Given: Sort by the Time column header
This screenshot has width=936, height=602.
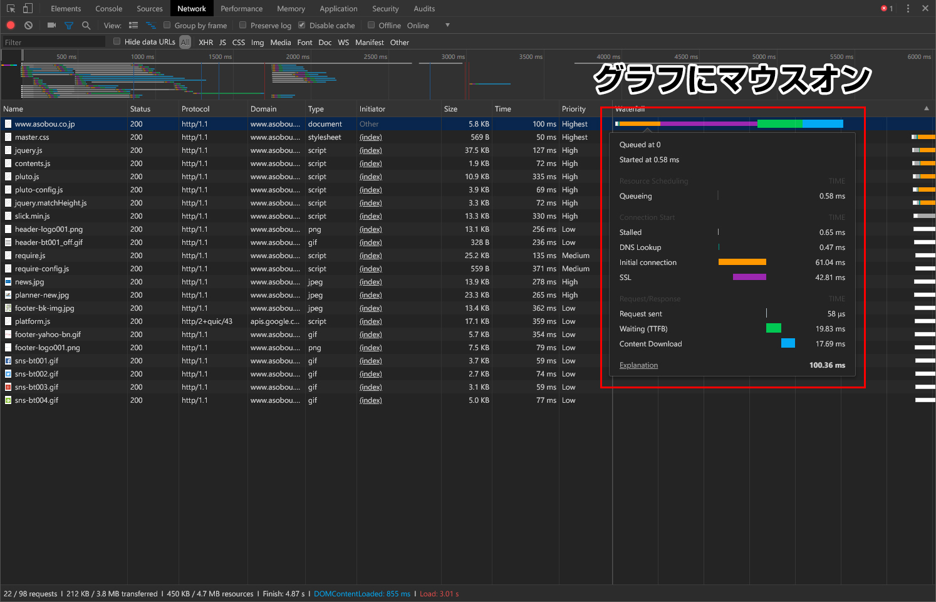Looking at the screenshot, I should tap(525, 109).
